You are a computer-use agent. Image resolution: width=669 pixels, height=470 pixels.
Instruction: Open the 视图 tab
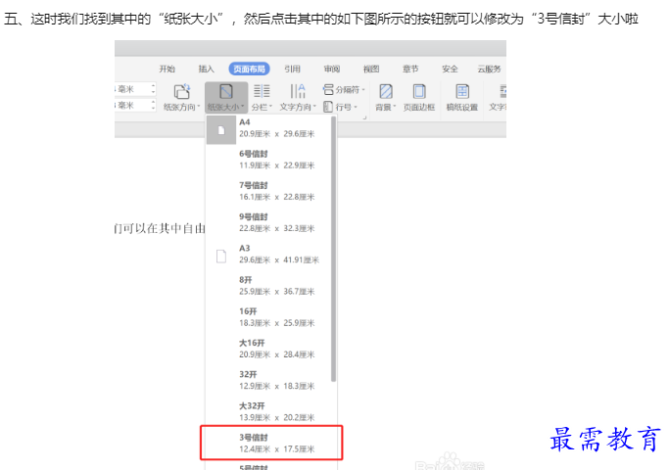click(x=371, y=69)
